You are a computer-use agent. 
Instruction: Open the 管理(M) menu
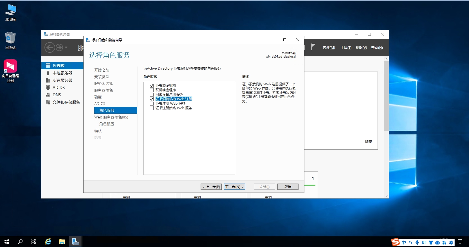pyautogui.click(x=329, y=48)
